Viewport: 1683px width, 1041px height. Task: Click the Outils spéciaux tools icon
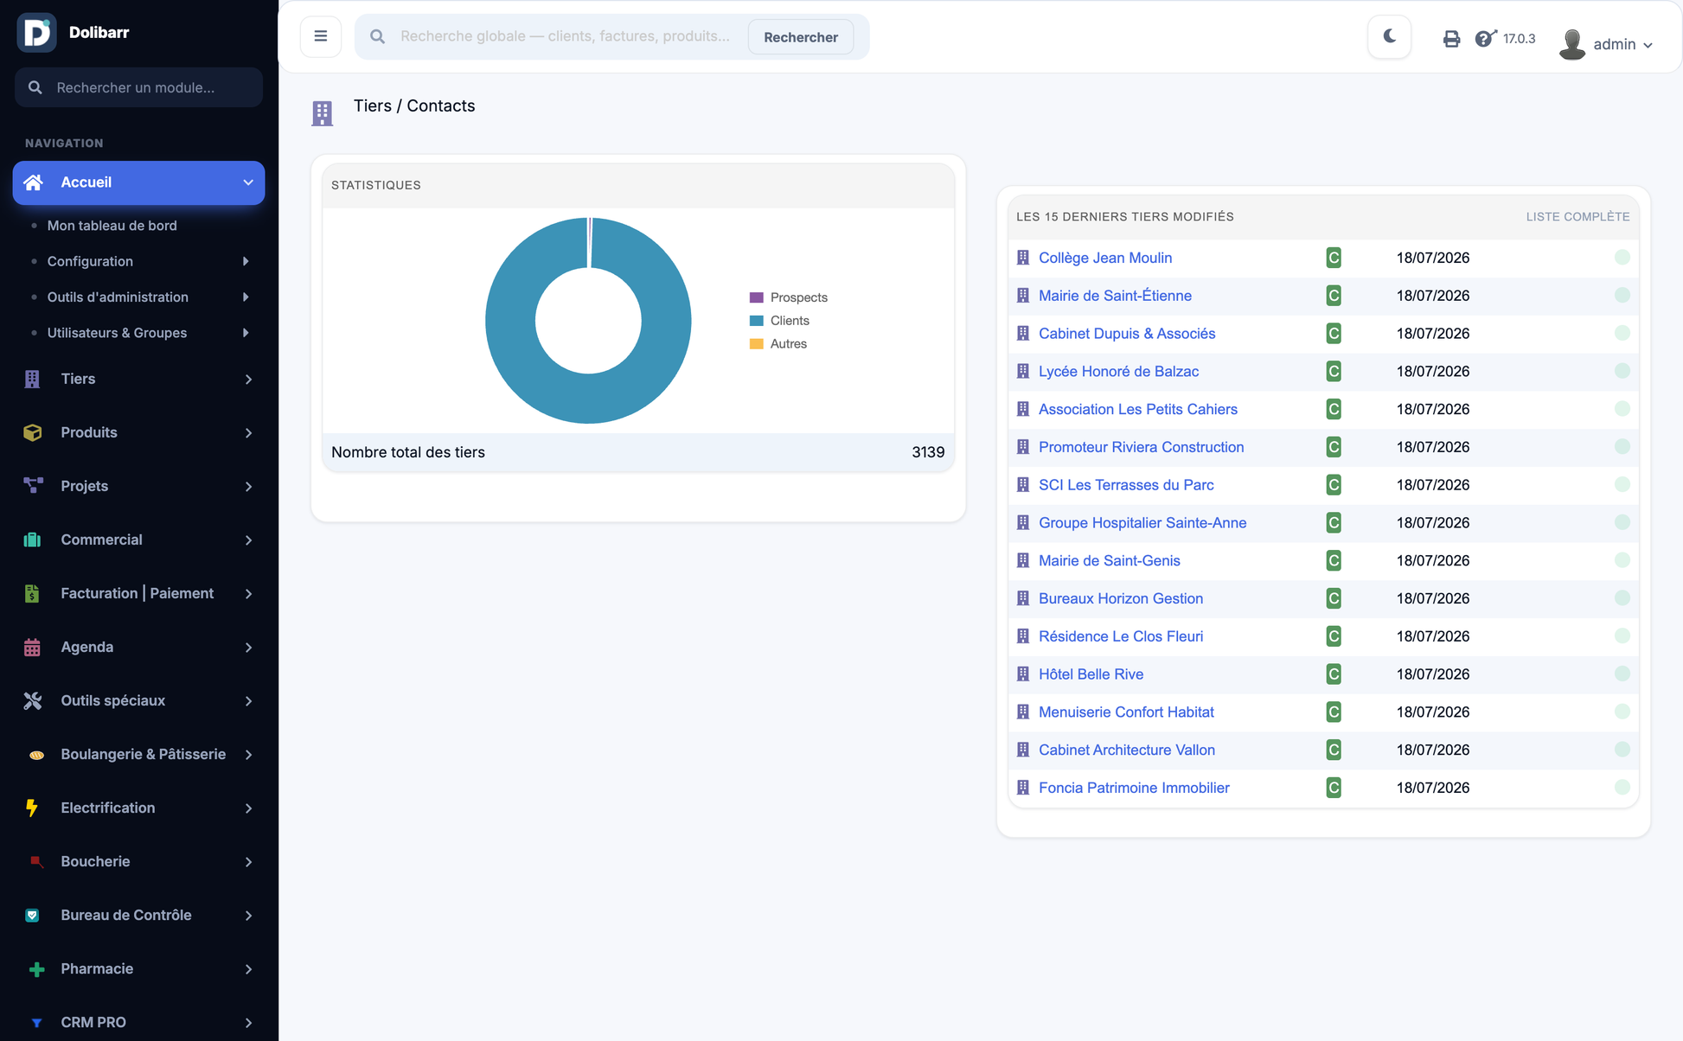click(33, 700)
